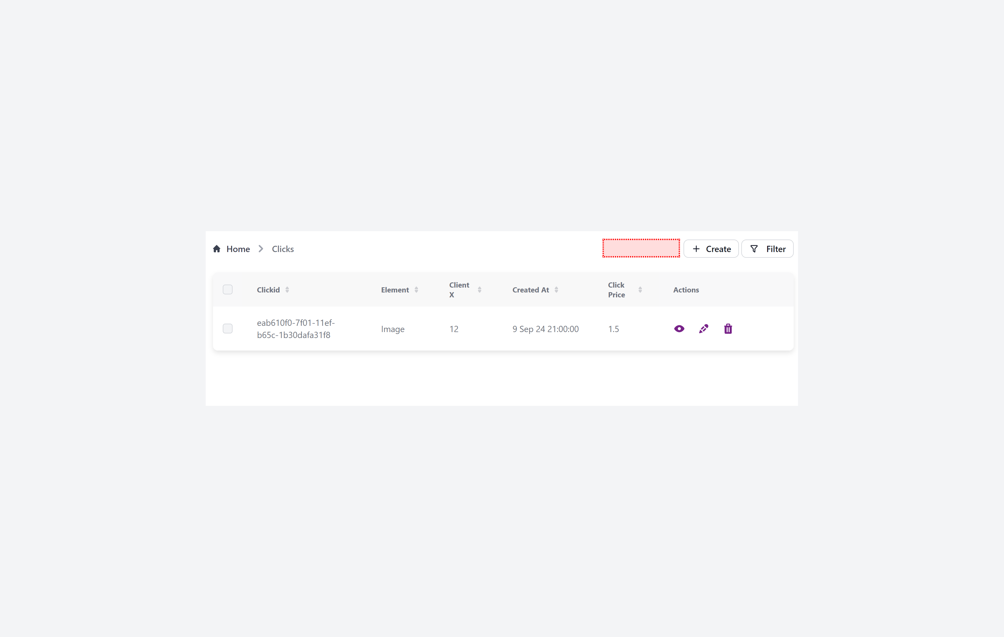Click the Image element cell in the row
Viewport: 1004px width, 637px height.
click(392, 329)
